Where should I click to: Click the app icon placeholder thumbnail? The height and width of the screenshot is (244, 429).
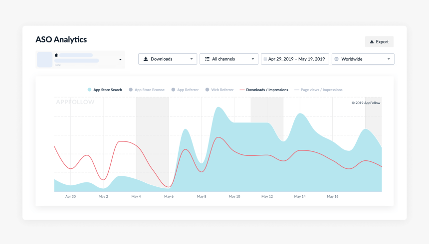pyautogui.click(x=44, y=60)
